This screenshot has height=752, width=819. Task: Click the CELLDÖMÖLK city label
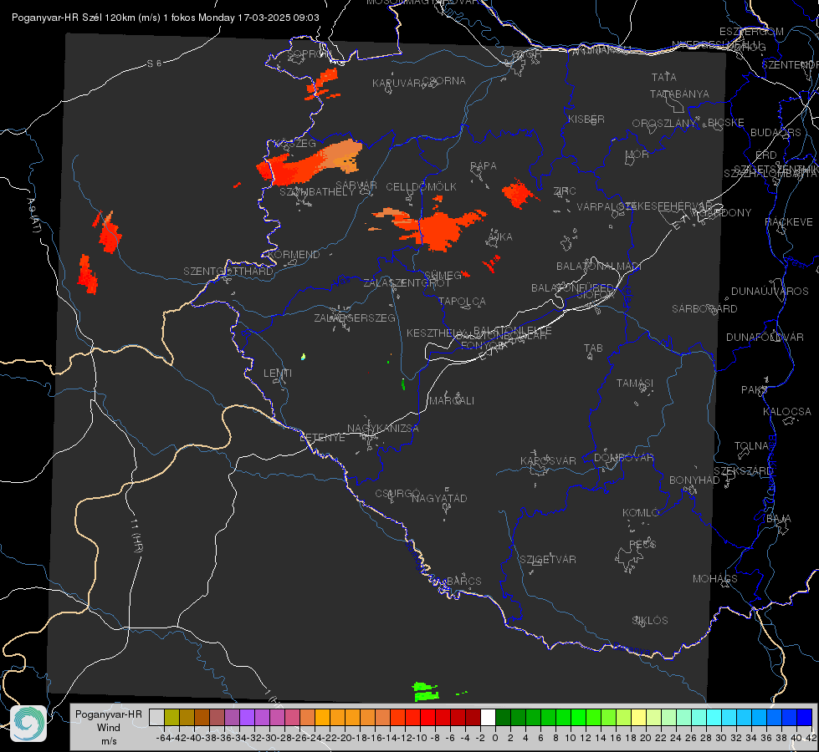(422, 187)
